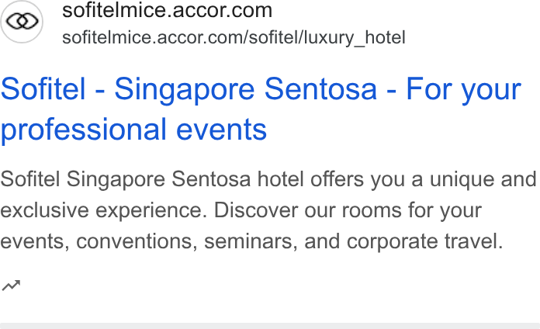
Task: Click 'events, conventions, seminars' snippet line
Action: click(x=149, y=241)
